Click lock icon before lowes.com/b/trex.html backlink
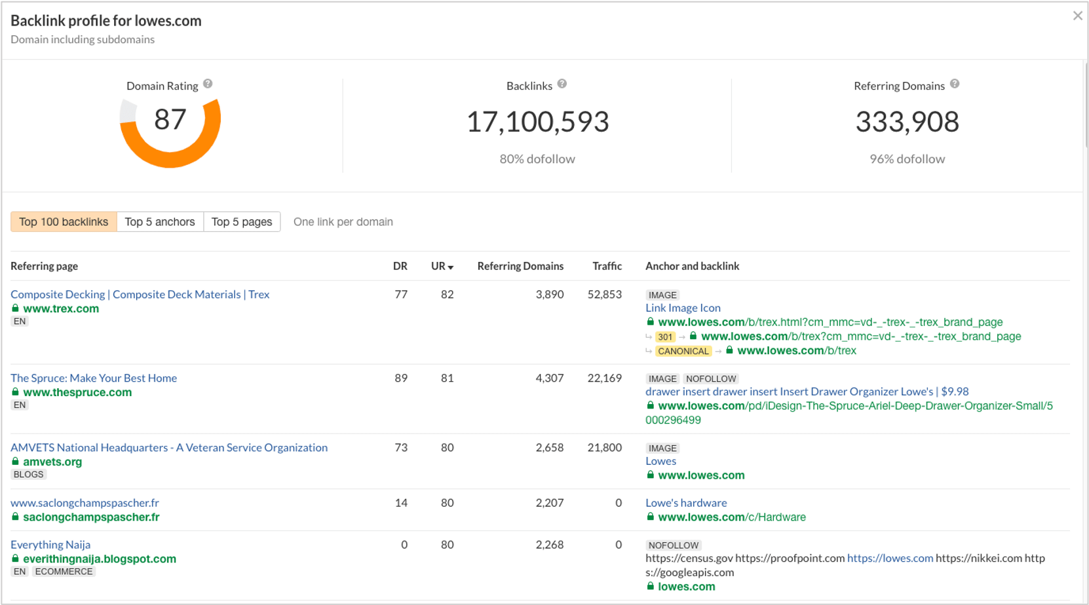This screenshot has height=605, width=1089. [650, 321]
